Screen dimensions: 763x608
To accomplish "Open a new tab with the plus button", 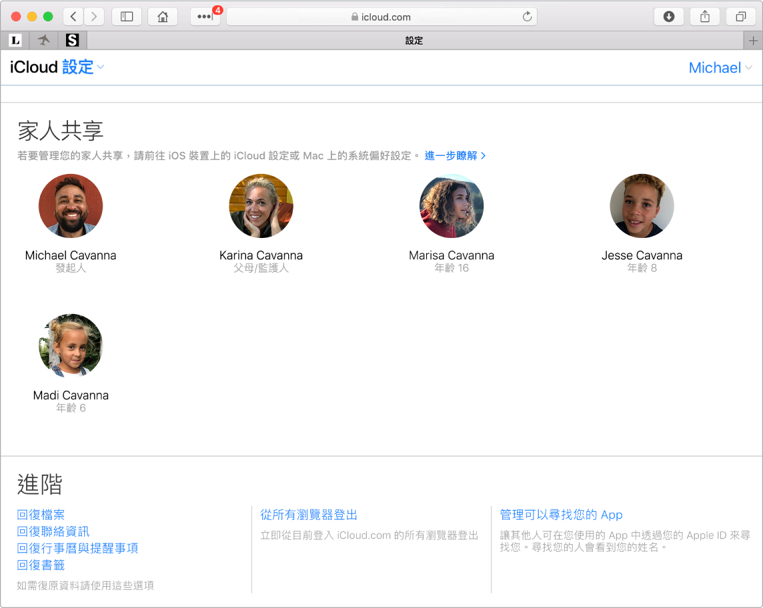I will (754, 40).
